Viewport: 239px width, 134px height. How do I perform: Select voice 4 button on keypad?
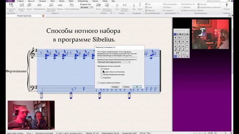184,56
